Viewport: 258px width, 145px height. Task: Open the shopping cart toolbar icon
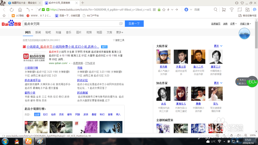224,10
